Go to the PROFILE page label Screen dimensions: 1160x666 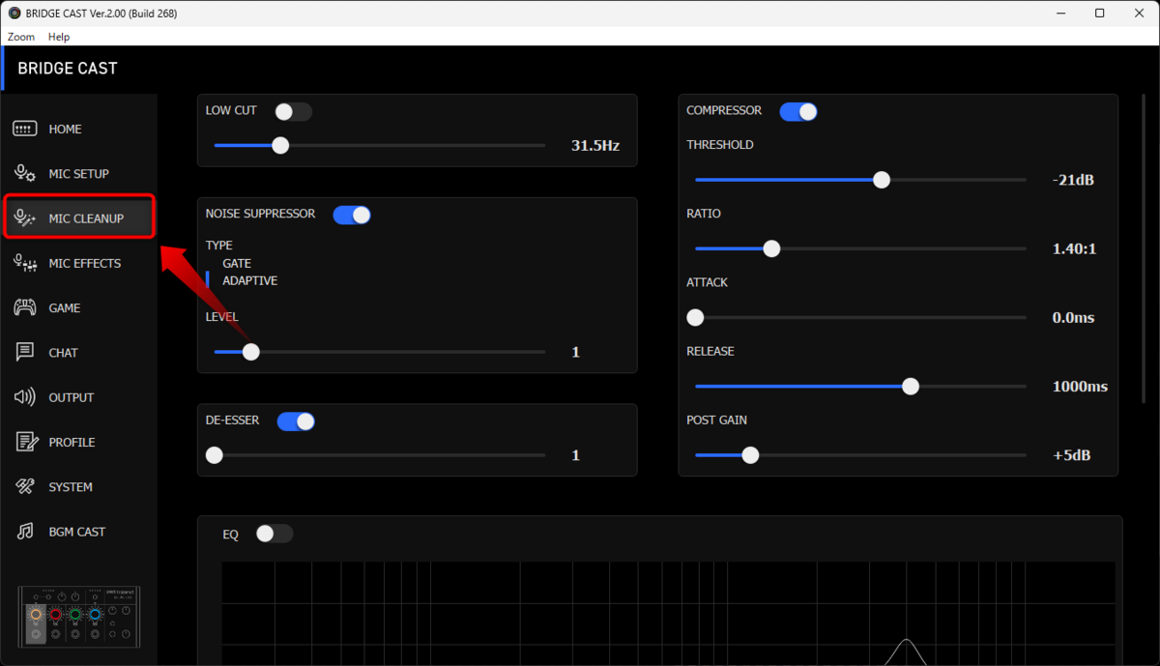pos(72,442)
